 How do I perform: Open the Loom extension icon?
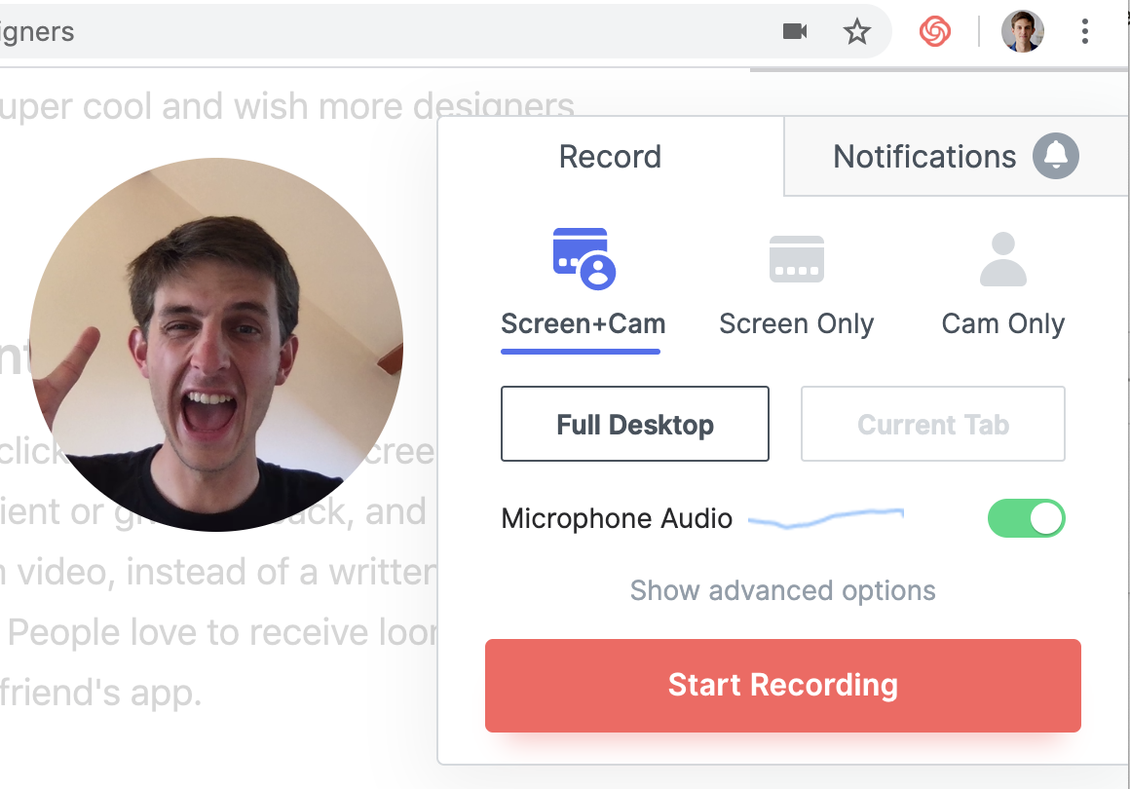point(935,32)
